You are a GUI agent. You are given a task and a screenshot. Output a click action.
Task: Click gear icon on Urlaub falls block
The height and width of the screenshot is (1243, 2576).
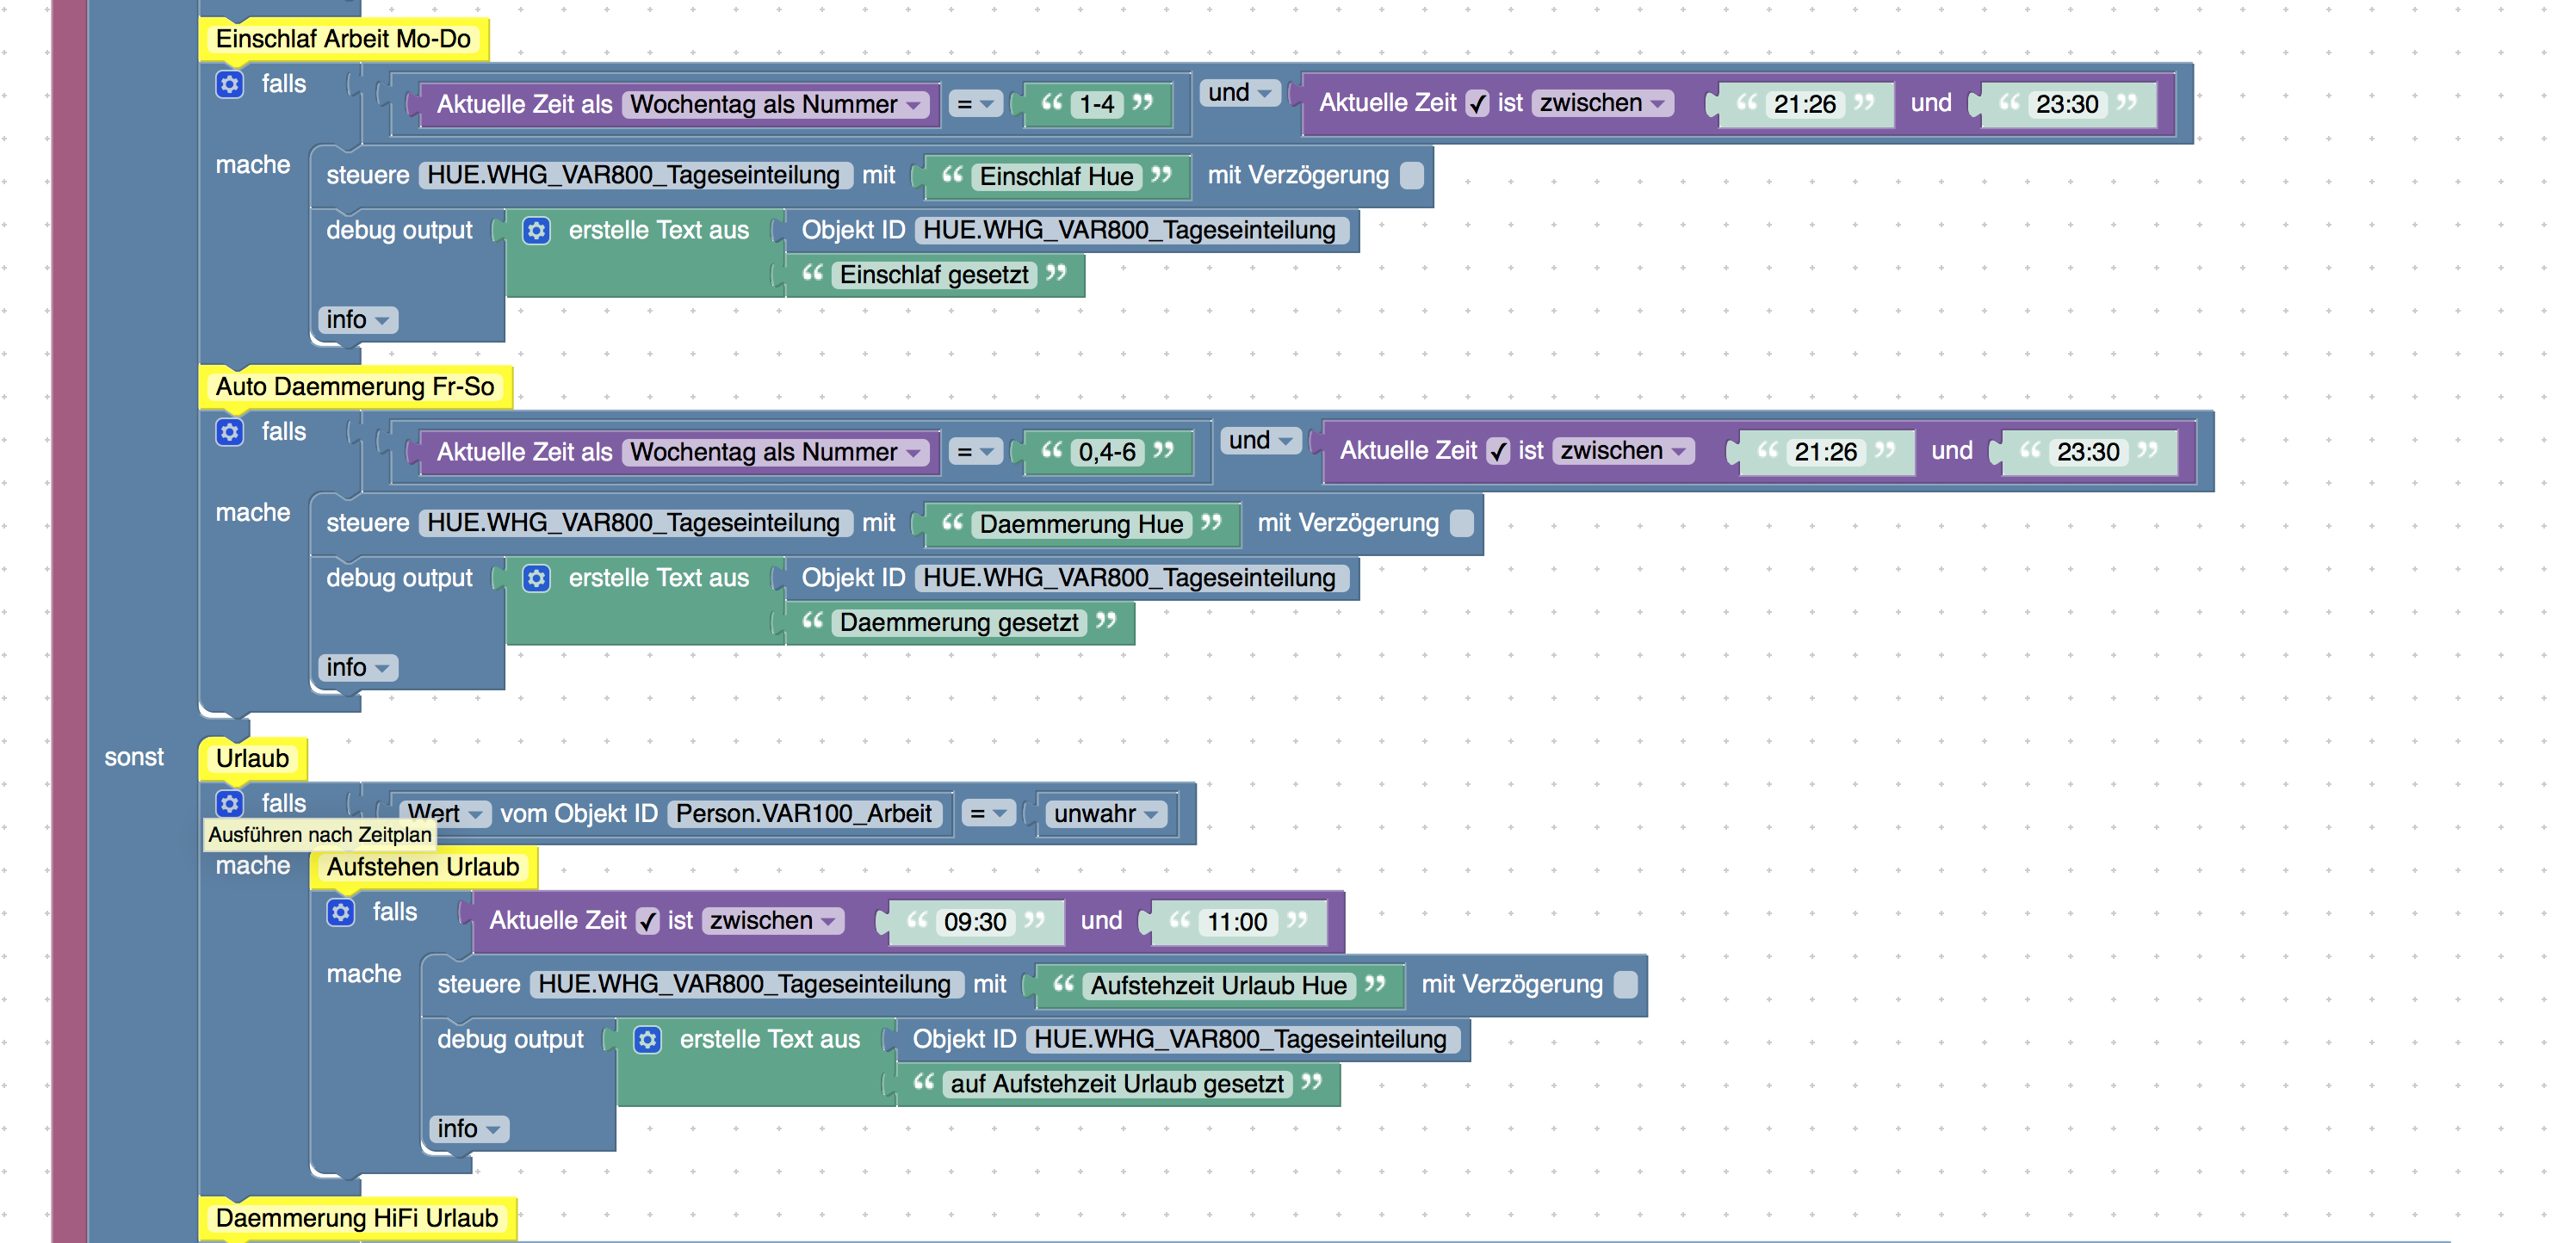coord(229,803)
